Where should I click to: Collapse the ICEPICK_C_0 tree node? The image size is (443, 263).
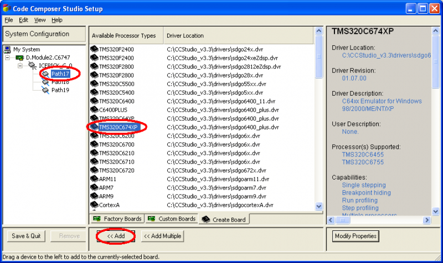[20, 66]
